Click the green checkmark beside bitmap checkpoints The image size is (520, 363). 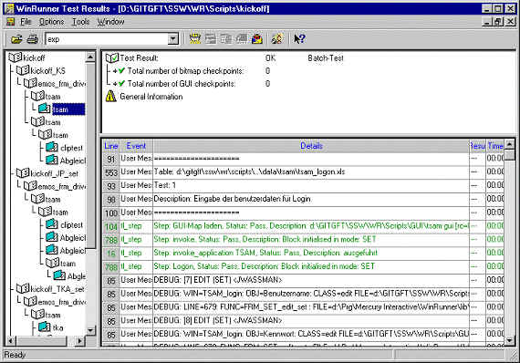coord(121,70)
